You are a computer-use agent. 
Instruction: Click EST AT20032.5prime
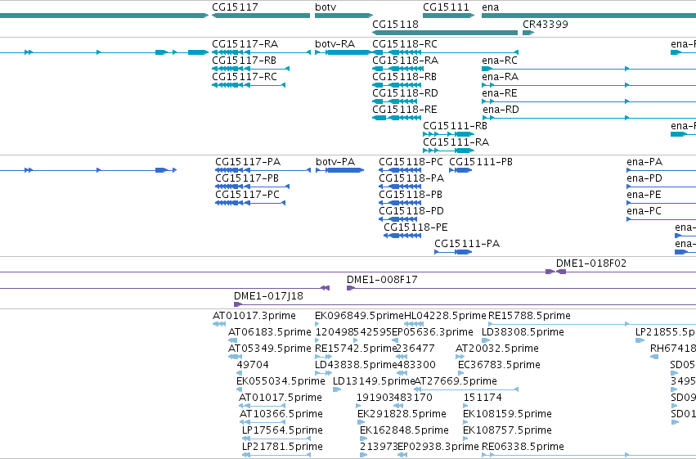pyautogui.click(x=460, y=358)
